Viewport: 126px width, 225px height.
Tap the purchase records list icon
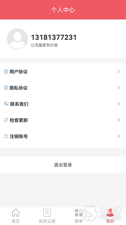[x=47, y=213]
